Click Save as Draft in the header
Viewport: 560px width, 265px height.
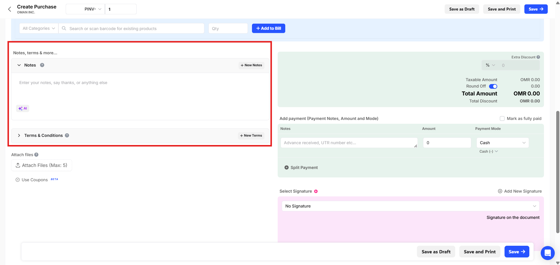tap(462, 9)
